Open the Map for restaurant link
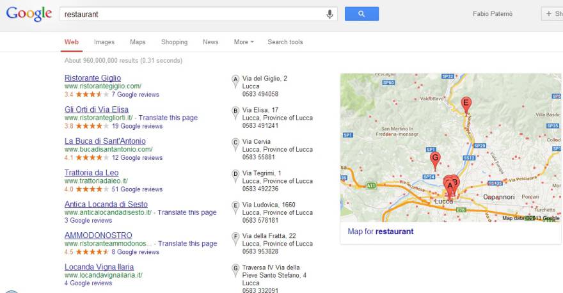Screen dimensions: 563x293 coord(380,232)
